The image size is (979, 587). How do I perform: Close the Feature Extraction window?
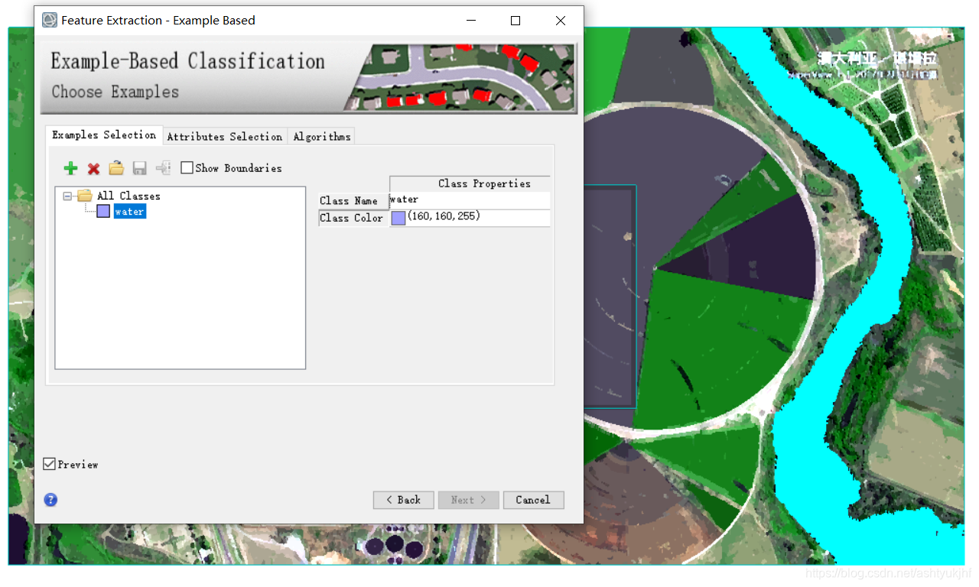[561, 21]
